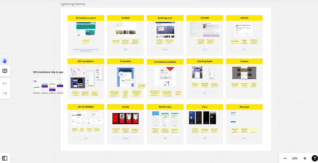
Task: Open the AirBNB link
Action: point(125,49)
